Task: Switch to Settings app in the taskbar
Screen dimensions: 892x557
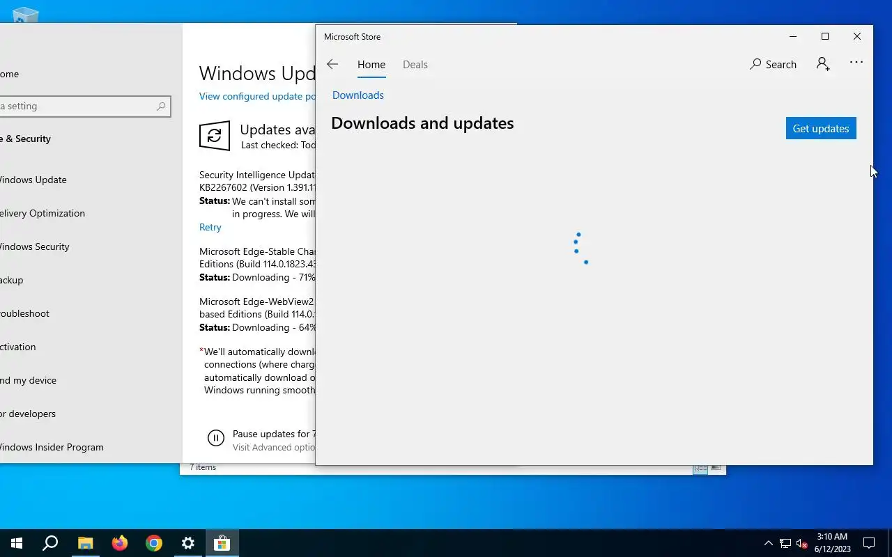Action: [187, 543]
